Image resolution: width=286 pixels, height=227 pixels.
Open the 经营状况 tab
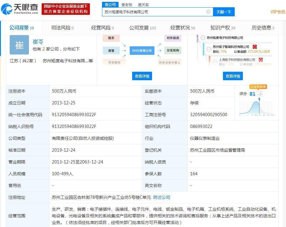coord(183,28)
